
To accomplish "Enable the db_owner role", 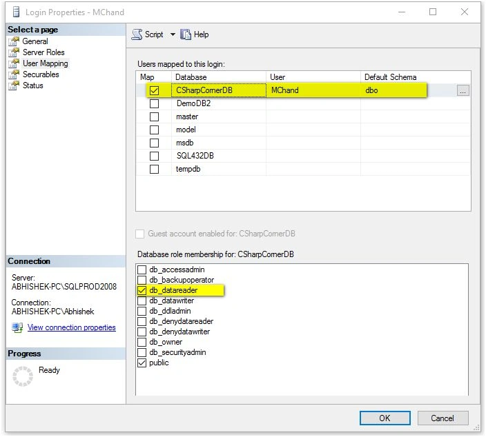I will click(x=142, y=343).
